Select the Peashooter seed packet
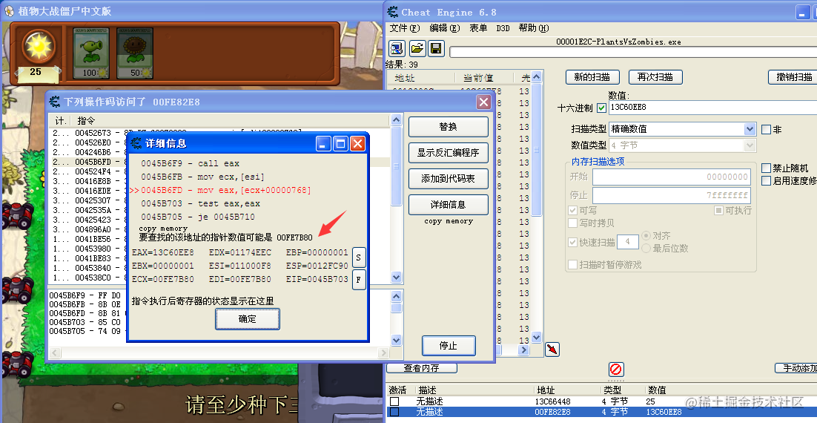The image size is (817, 423). point(90,53)
